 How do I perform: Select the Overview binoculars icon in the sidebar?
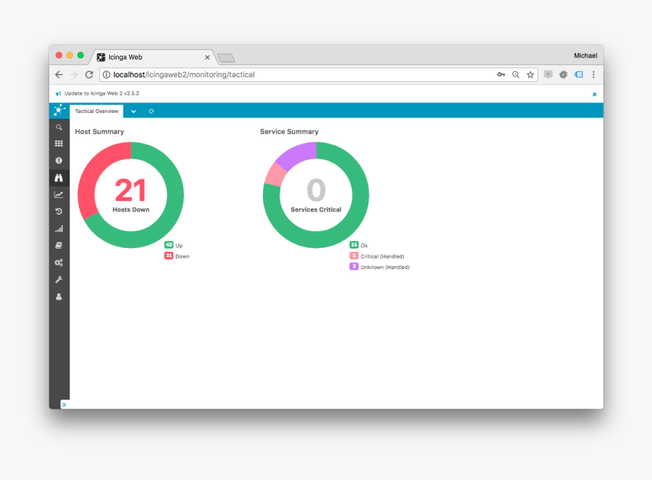(59, 177)
